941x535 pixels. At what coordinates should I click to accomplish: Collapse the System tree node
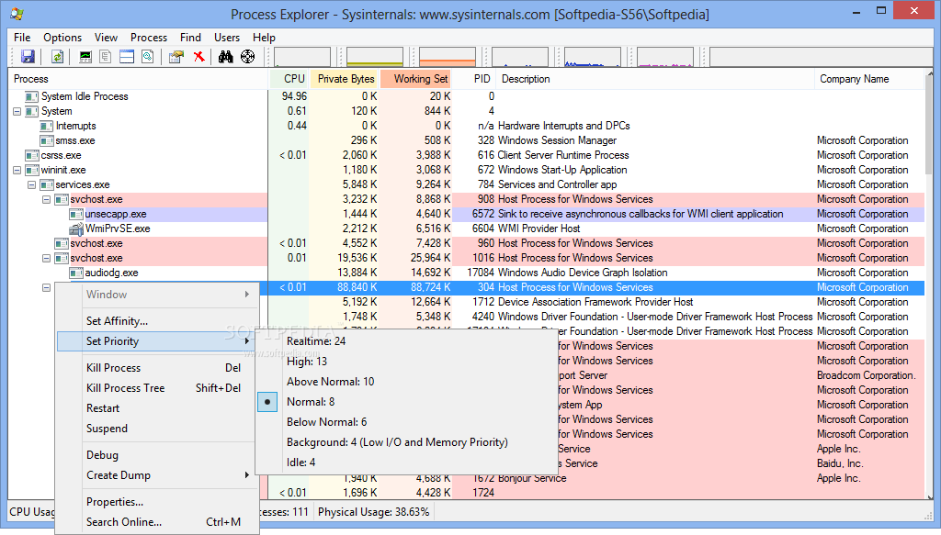click(17, 111)
